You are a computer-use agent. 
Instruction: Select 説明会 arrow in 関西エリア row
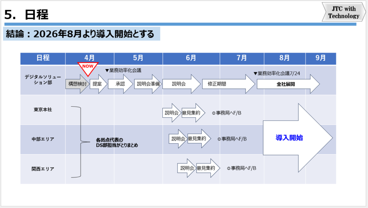(x=187, y=168)
